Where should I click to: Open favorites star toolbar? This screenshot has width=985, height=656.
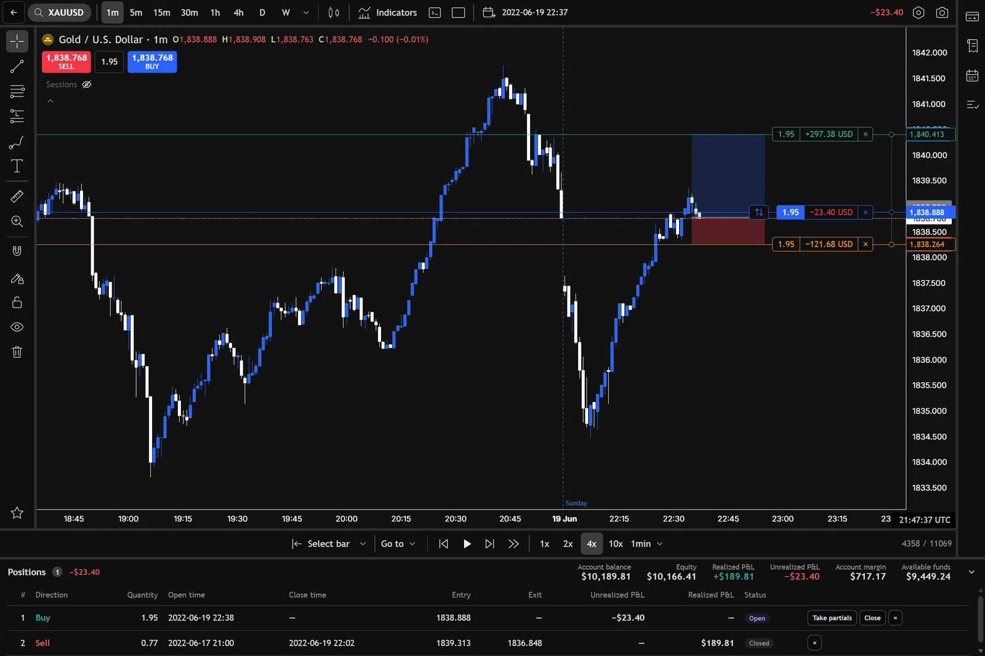click(17, 513)
